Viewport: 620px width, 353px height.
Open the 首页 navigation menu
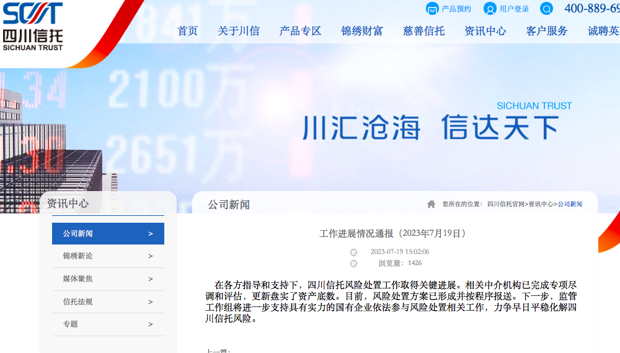click(187, 31)
